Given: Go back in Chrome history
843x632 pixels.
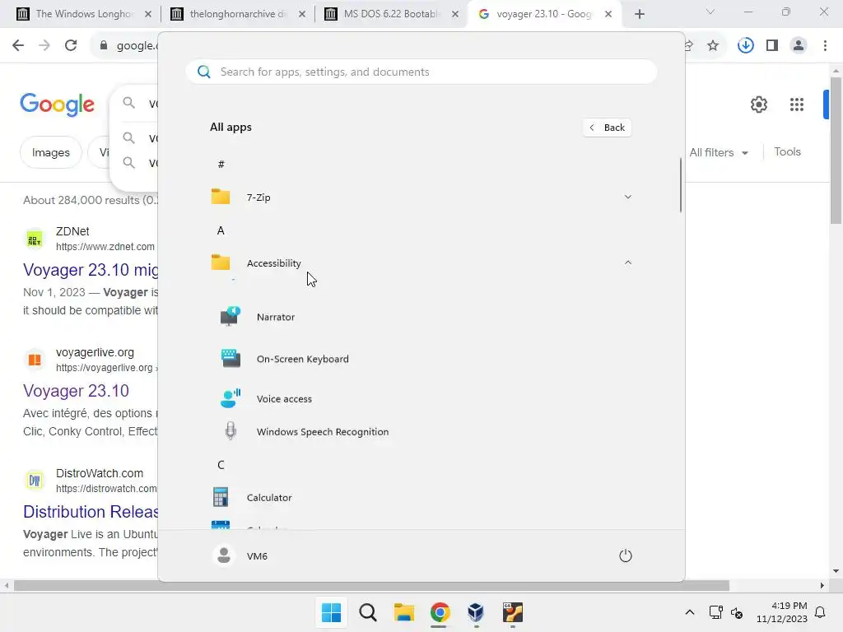Looking at the screenshot, I should point(18,46).
